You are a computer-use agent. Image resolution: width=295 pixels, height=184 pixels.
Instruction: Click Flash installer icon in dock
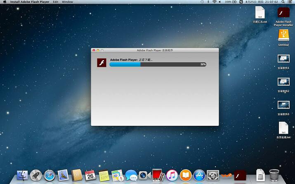(240, 176)
